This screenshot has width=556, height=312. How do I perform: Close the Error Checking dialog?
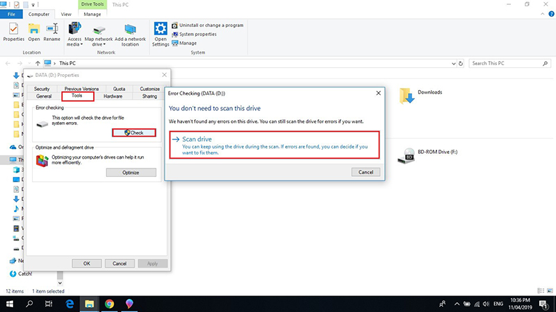point(378,93)
